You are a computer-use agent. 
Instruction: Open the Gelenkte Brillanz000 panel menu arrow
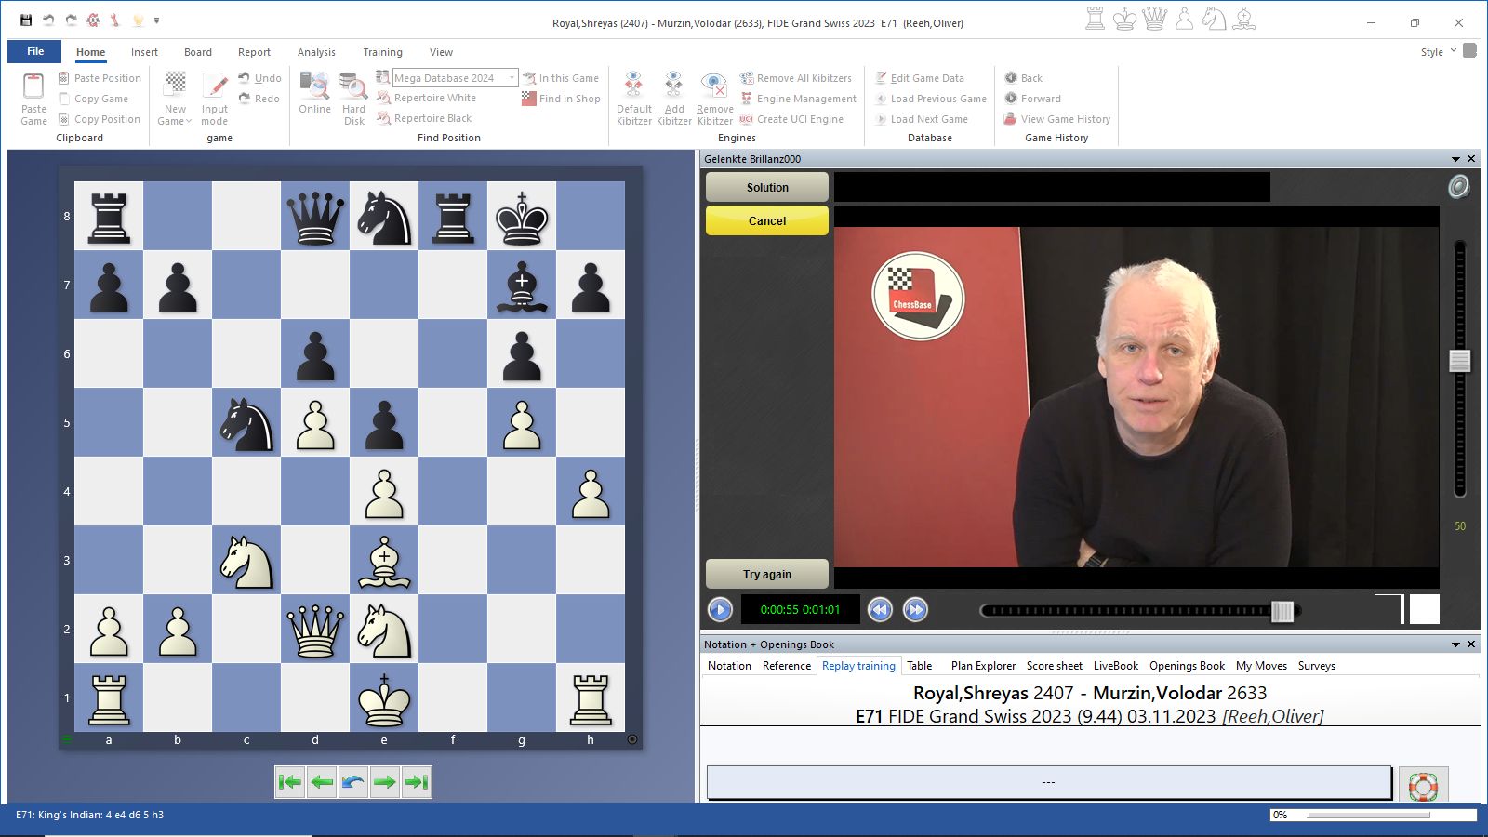pyautogui.click(x=1456, y=159)
